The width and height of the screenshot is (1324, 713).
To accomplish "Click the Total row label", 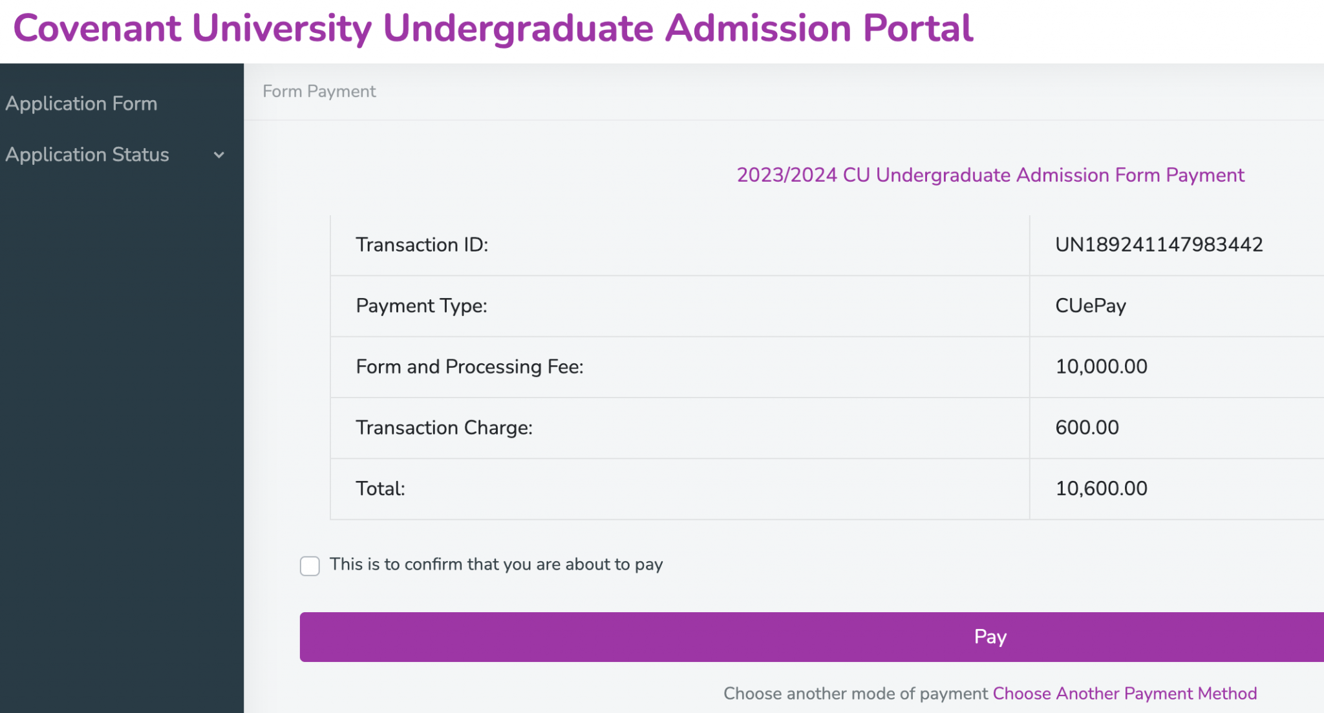I will tap(380, 488).
